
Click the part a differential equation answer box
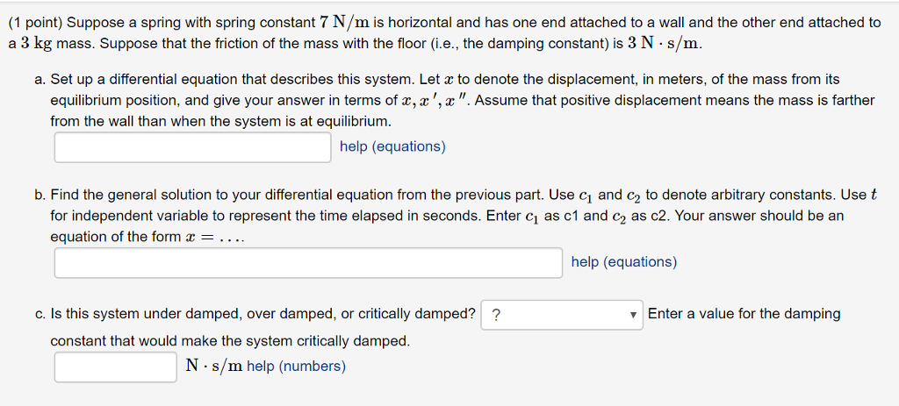[192, 147]
